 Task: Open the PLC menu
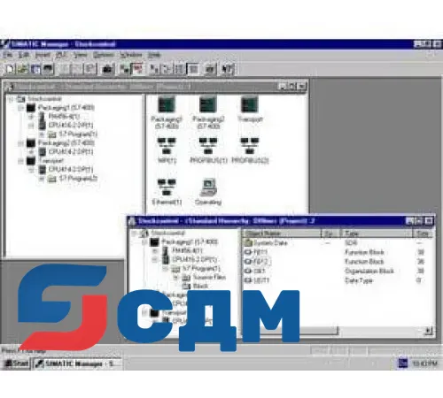(x=61, y=55)
